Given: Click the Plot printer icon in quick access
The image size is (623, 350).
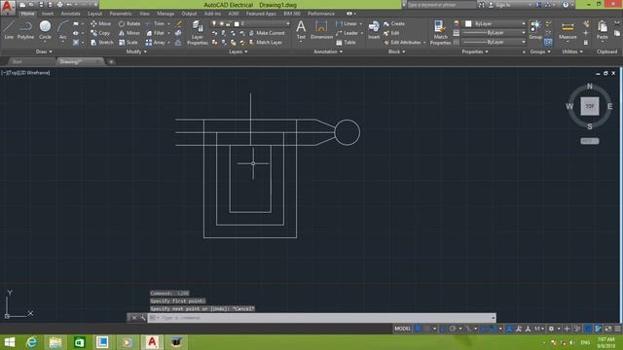Looking at the screenshot, I should click(59, 5).
